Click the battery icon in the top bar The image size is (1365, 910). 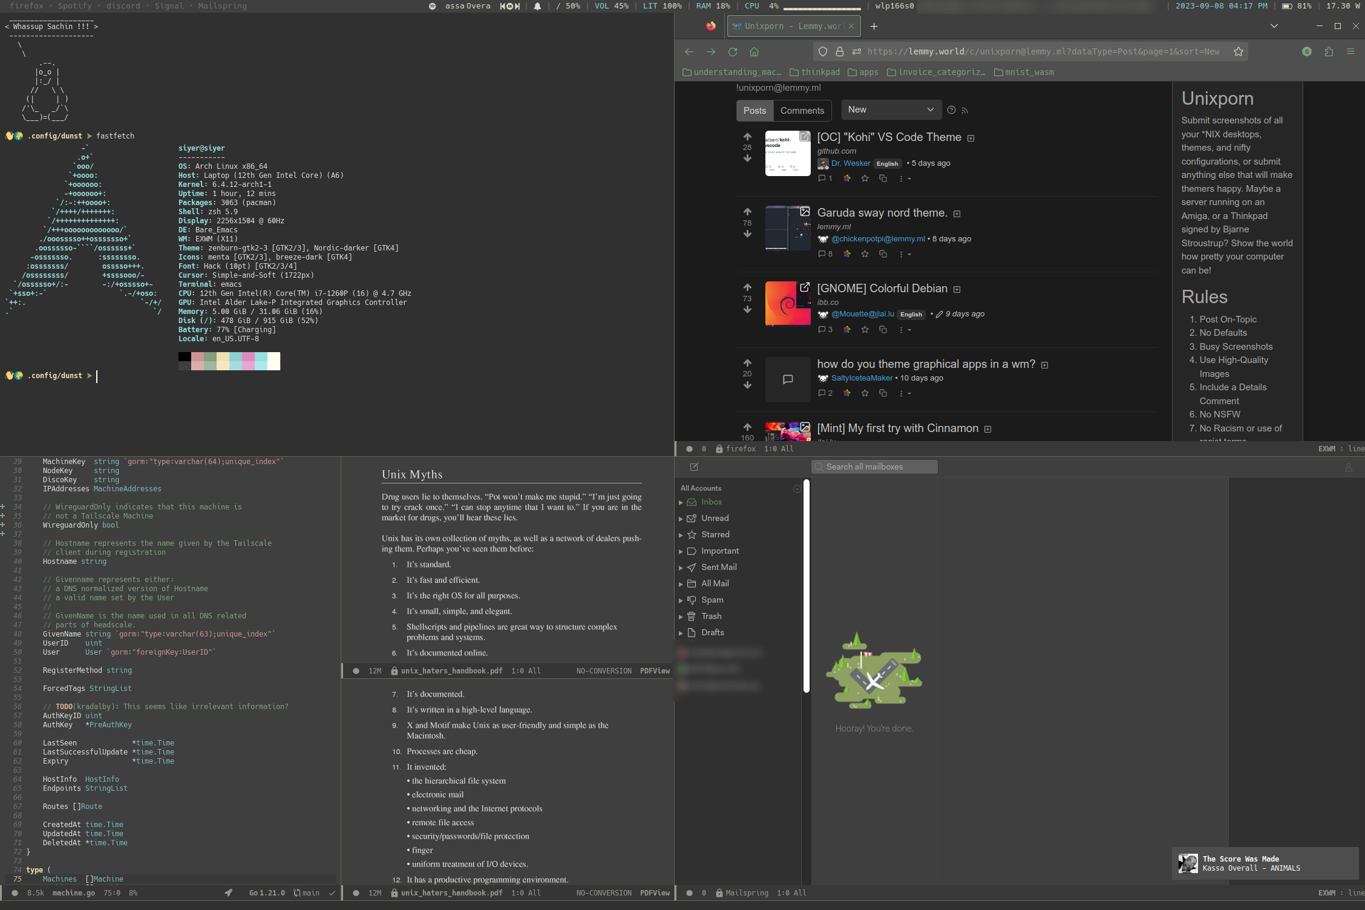point(1287,6)
